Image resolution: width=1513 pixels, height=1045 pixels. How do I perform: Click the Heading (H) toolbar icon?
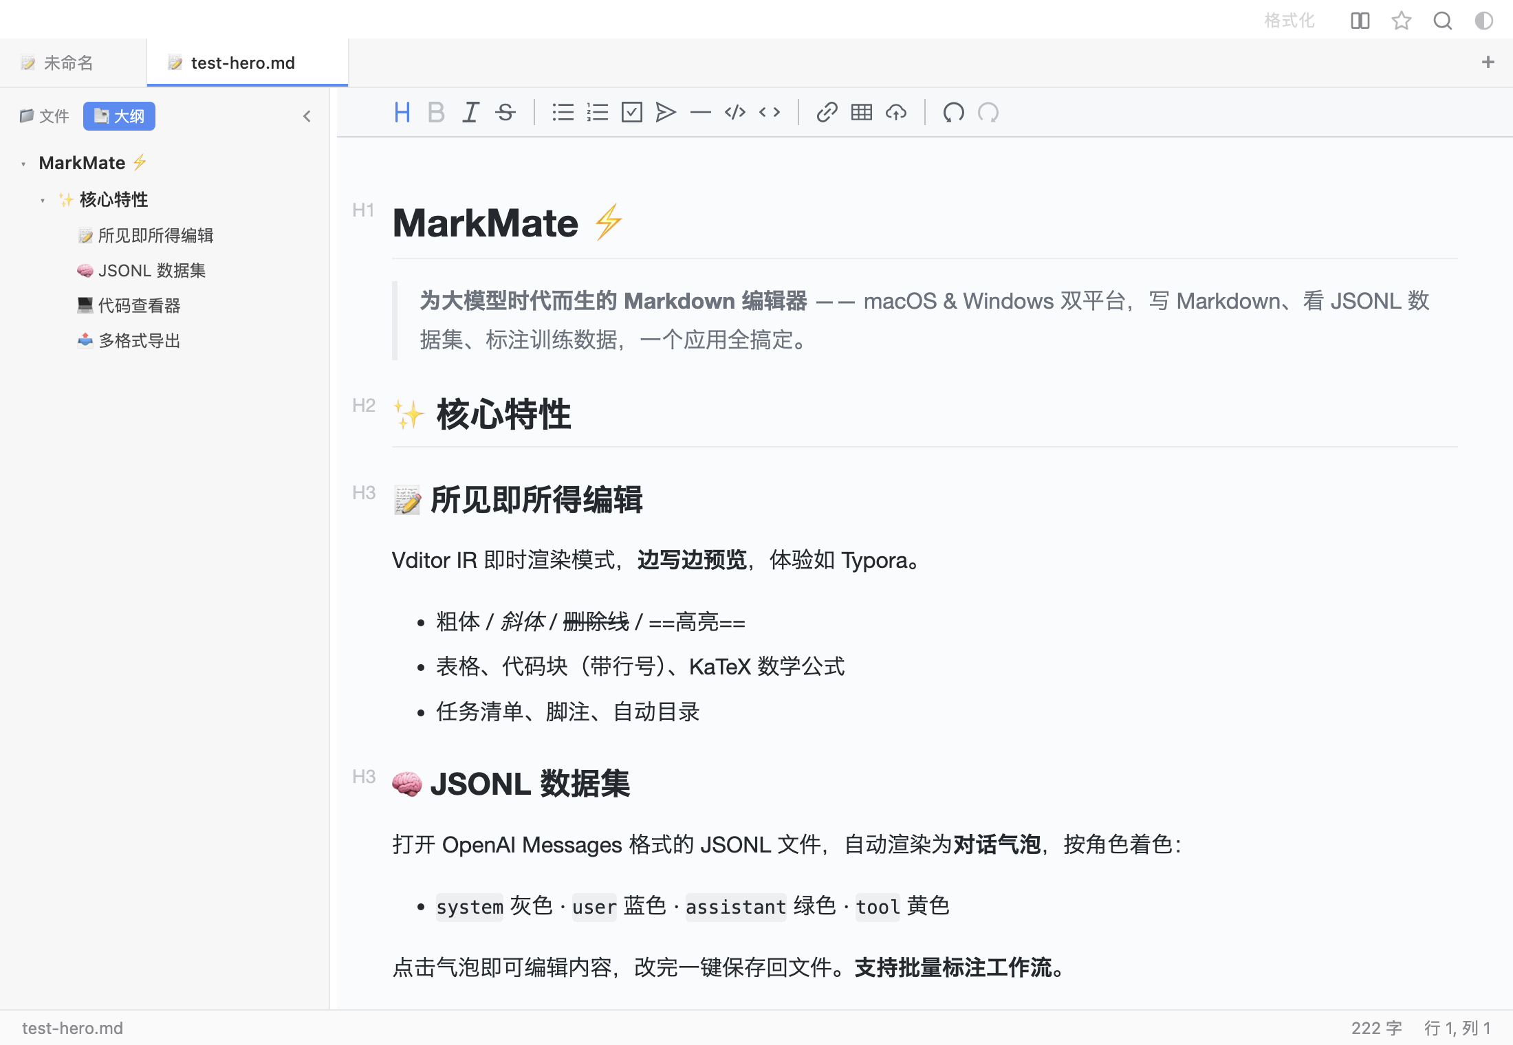click(402, 112)
